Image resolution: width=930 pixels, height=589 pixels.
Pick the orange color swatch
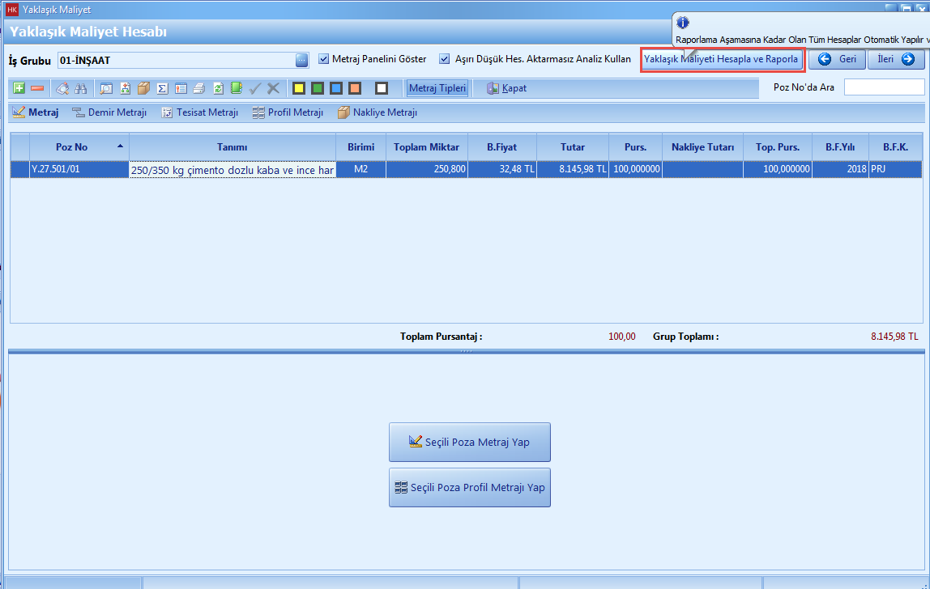(355, 88)
